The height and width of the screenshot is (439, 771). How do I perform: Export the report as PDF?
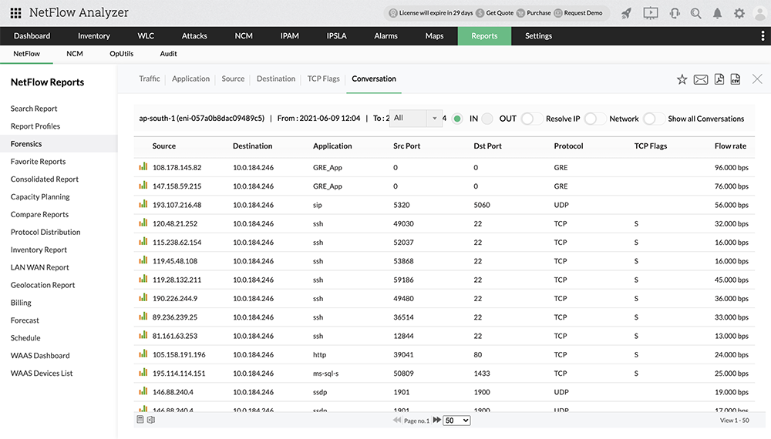tap(719, 79)
